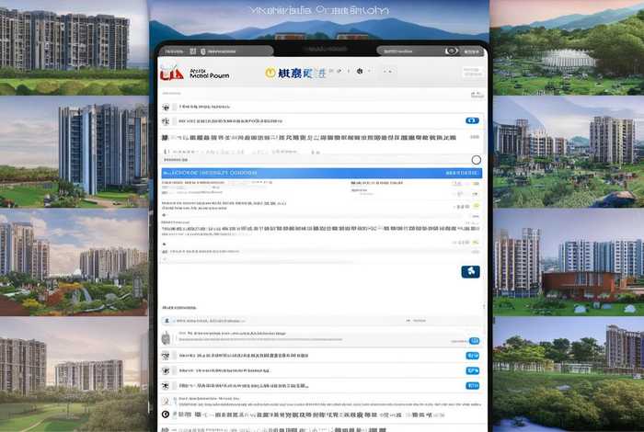Open the white link inside the blue bar
Image resolution: width=644 pixels, height=432 pixels.
click(x=462, y=173)
